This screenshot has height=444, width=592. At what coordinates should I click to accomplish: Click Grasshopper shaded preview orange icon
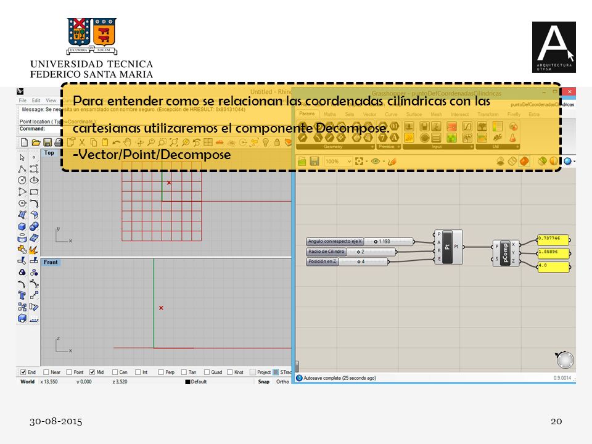coord(524,162)
